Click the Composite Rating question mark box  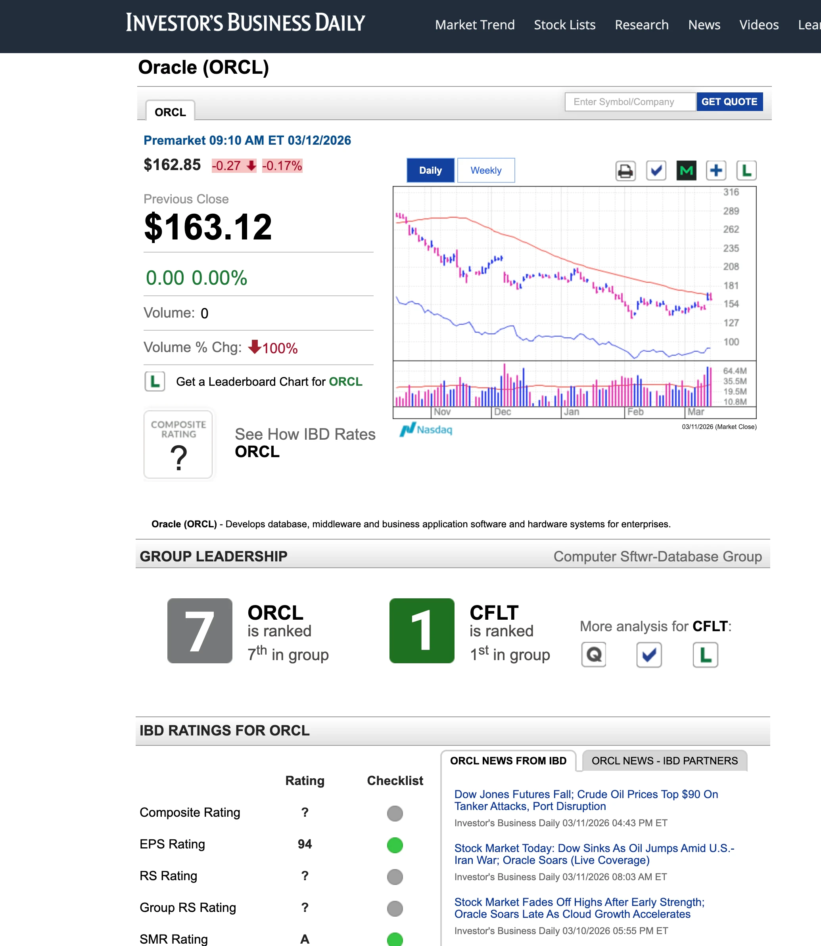point(178,444)
